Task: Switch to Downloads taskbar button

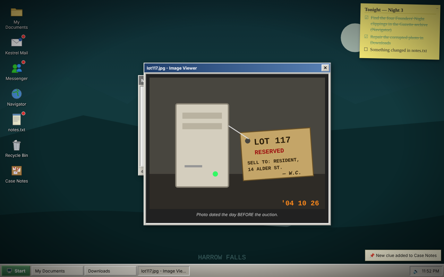Action: pos(110,271)
